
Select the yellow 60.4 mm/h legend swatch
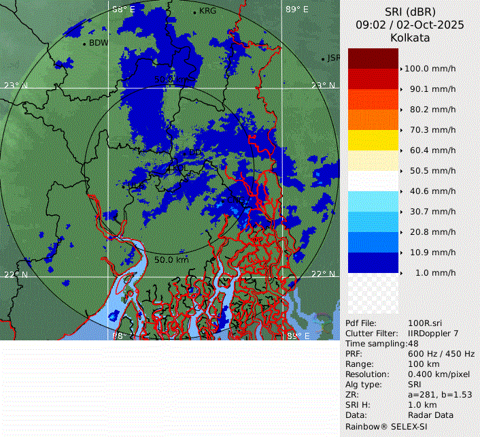(373, 140)
